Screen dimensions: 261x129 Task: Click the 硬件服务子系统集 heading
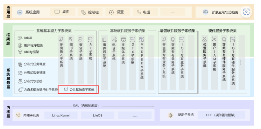(x=222, y=31)
